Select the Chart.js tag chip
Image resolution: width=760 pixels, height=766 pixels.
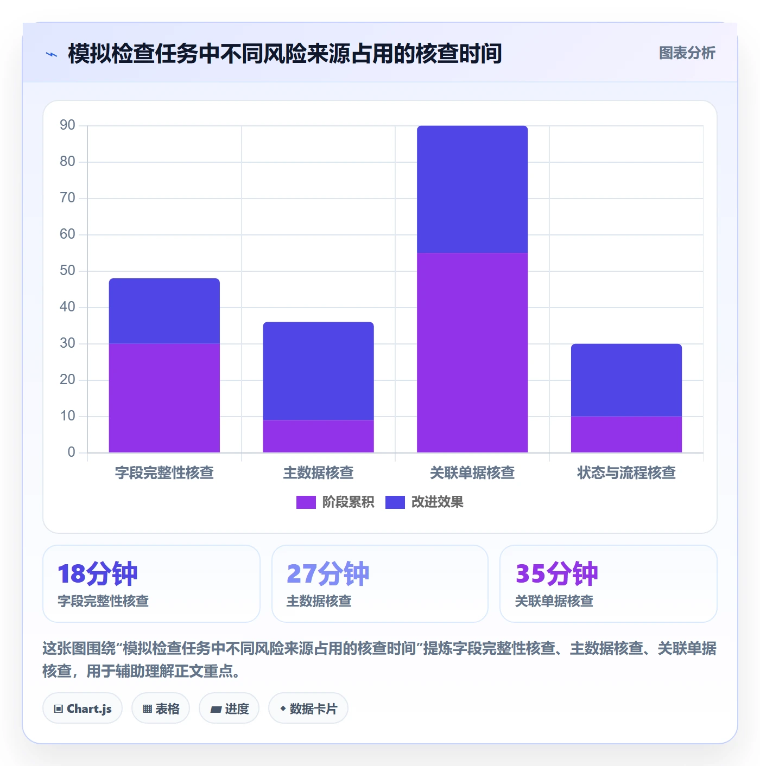(83, 708)
